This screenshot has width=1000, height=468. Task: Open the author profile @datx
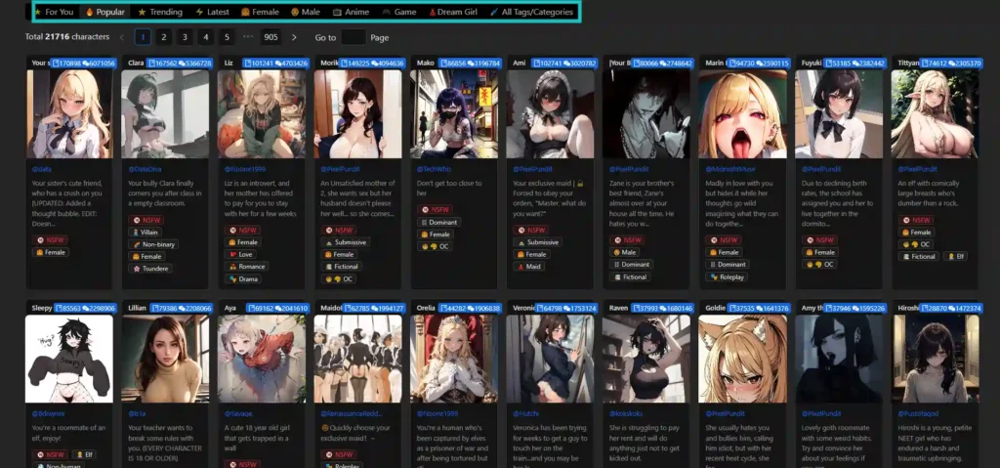[x=41, y=169]
